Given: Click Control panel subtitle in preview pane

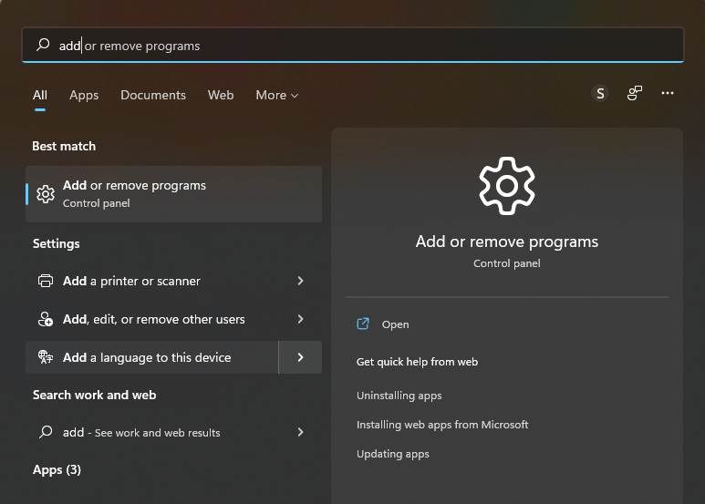Looking at the screenshot, I should (507, 263).
